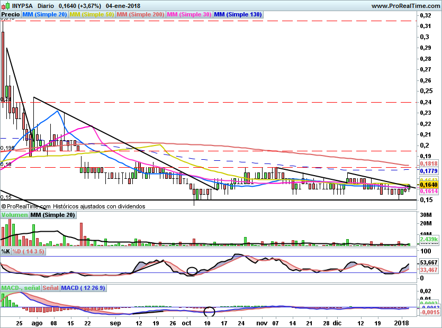Click the yellow 0,1640 current price tag
Screen dimensions: 442x328
(427, 185)
